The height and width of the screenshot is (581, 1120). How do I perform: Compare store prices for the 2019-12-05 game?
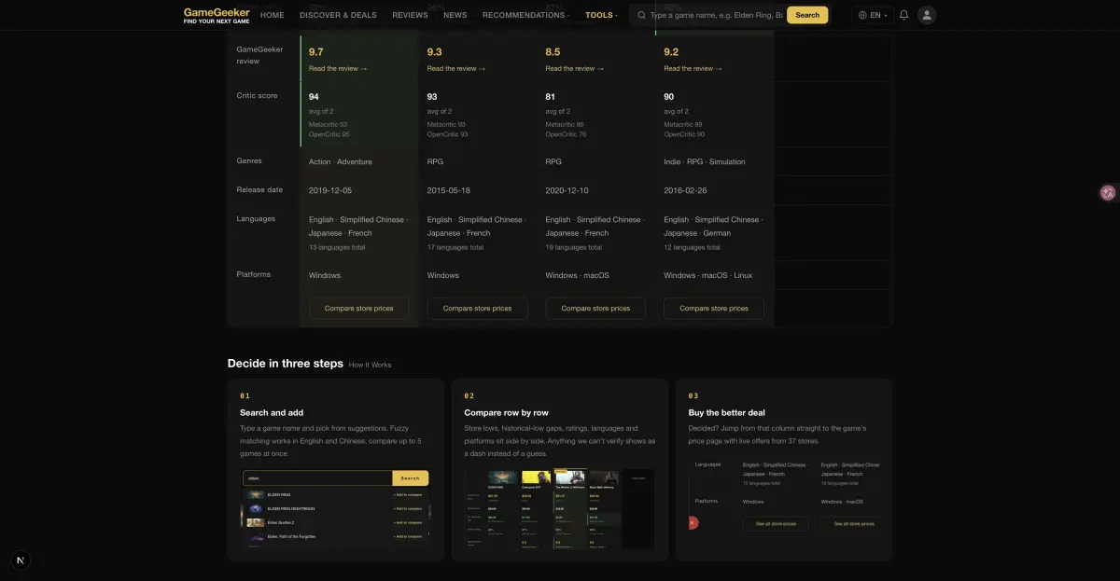coord(359,308)
